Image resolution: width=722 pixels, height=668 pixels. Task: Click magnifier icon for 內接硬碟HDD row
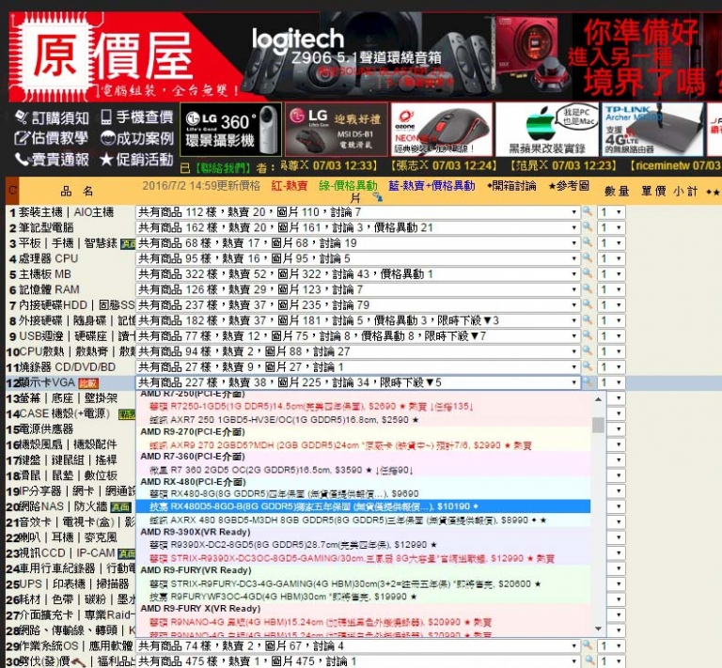pos(588,304)
